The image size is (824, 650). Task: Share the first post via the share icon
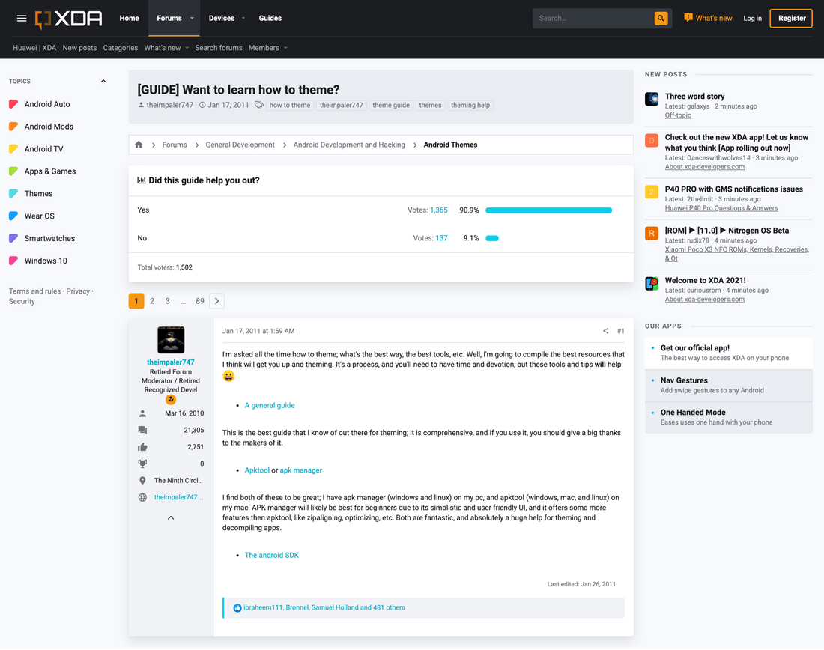point(605,330)
